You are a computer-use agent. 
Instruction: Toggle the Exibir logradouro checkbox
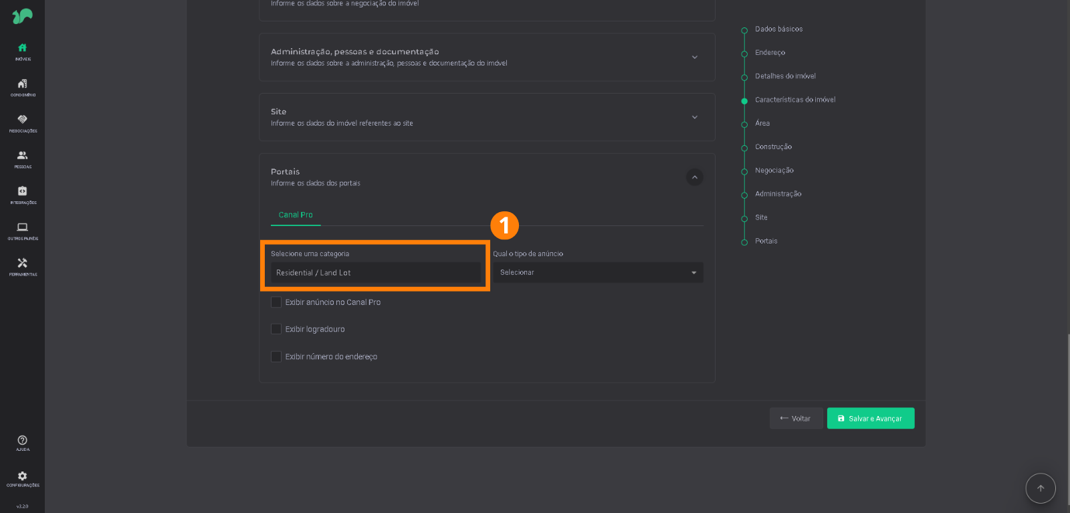[276, 329]
